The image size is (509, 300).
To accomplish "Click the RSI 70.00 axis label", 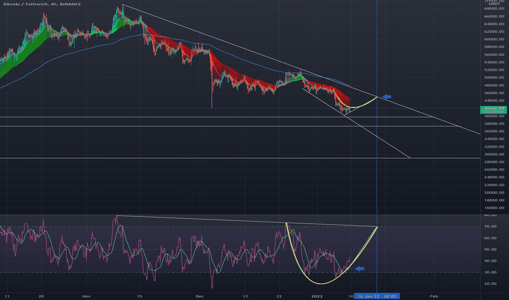I will (490, 226).
